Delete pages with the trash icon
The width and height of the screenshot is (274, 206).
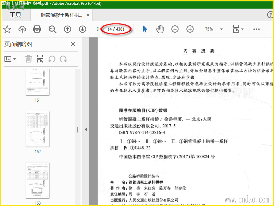coord(28,59)
